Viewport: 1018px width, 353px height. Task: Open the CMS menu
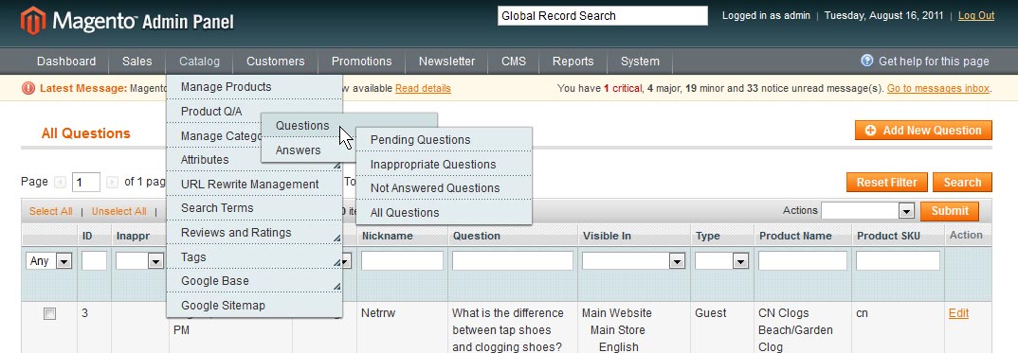point(514,62)
